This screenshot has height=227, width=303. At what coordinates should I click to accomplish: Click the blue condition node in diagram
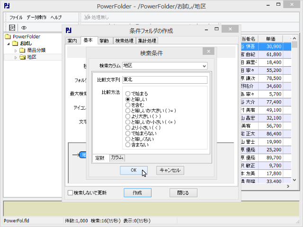83,155
